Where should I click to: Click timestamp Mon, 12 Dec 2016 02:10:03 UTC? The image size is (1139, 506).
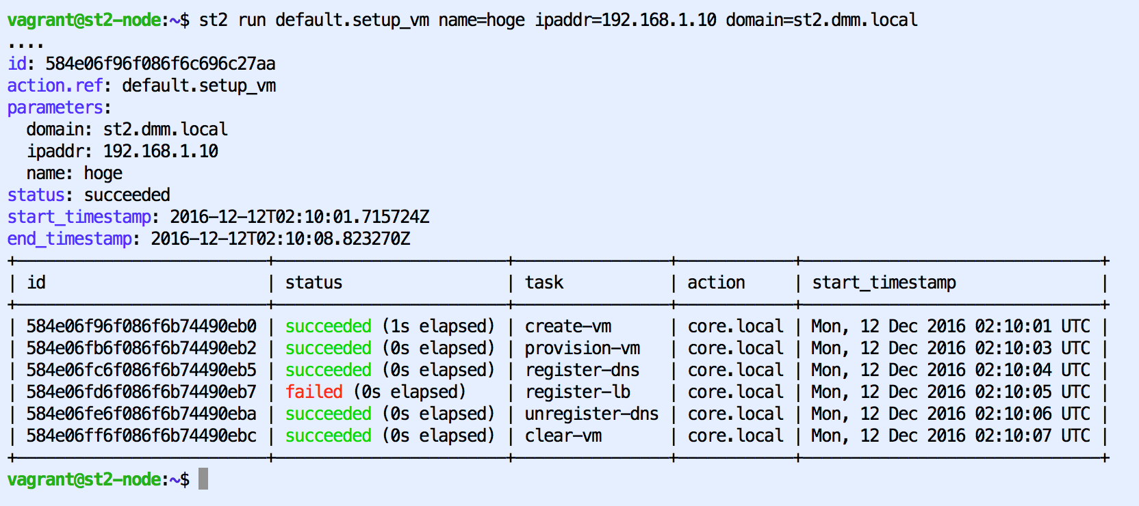(x=951, y=348)
